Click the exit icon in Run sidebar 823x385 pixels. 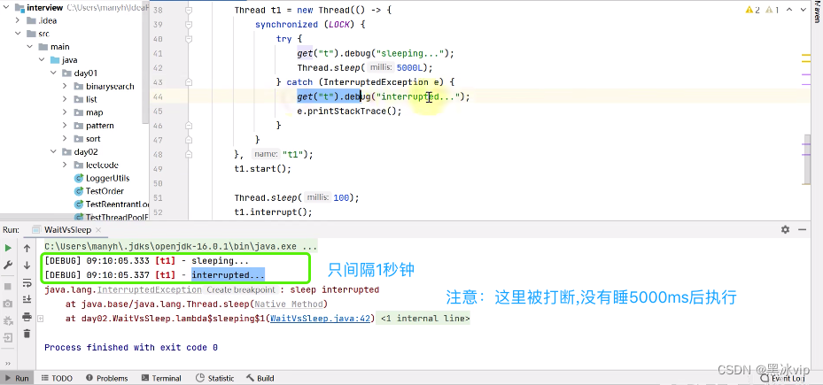(8, 337)
